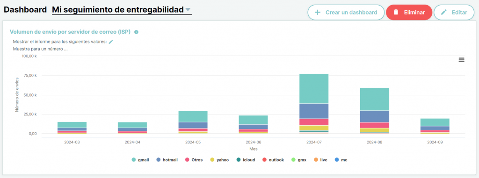The height and width of the screenshot is (178, 479).
Task: Click the trash icon in Eliminar button
Action: (396, 12)
